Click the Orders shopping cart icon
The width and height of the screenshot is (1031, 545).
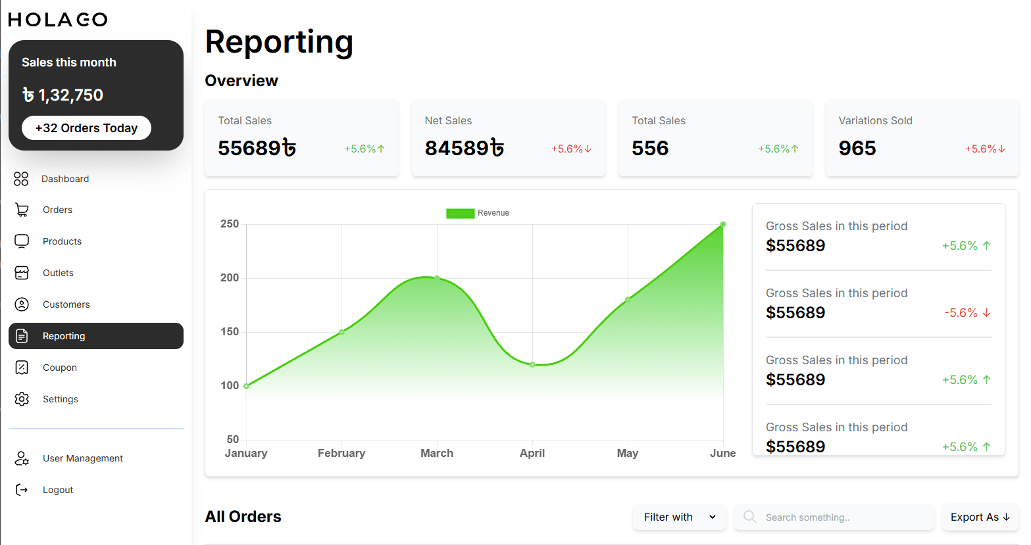click(x=22, y=210)
